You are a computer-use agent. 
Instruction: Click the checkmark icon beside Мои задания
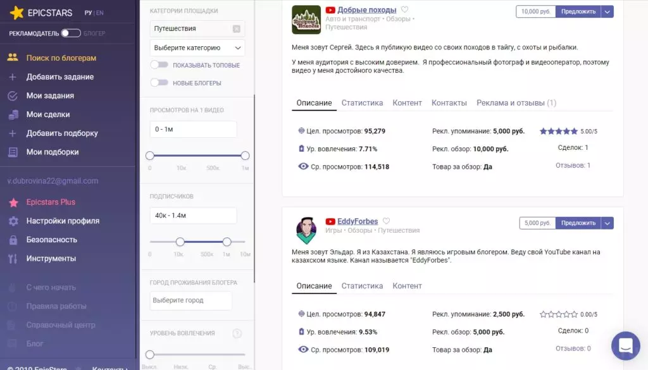pos(13,96)
